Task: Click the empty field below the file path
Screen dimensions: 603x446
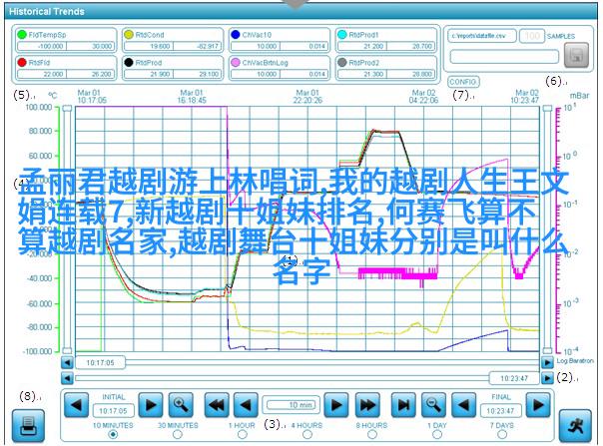Action: click(504, 57)
